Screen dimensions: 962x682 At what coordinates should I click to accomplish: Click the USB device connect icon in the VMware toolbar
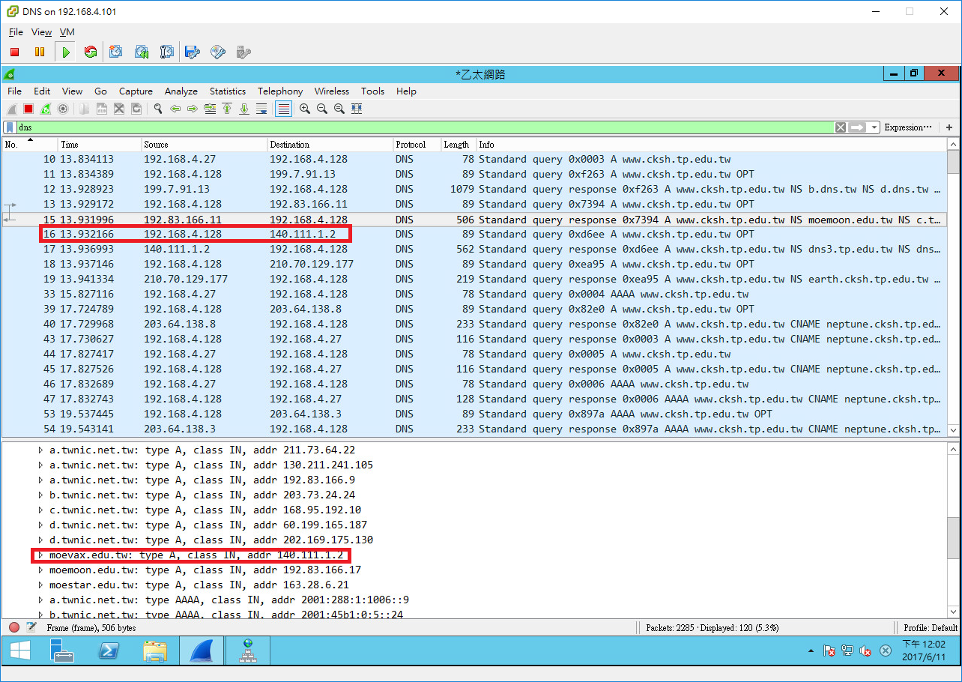tap(243, 52)
